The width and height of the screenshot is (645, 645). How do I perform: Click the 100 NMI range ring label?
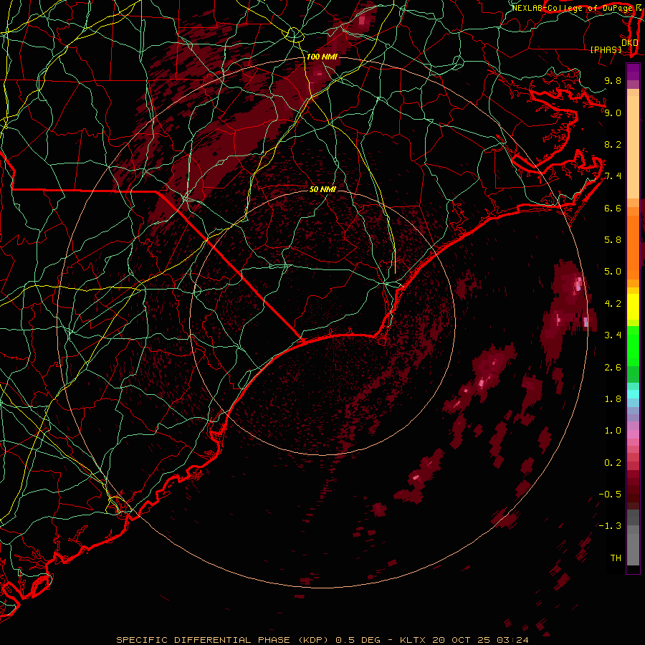(322, 57)
